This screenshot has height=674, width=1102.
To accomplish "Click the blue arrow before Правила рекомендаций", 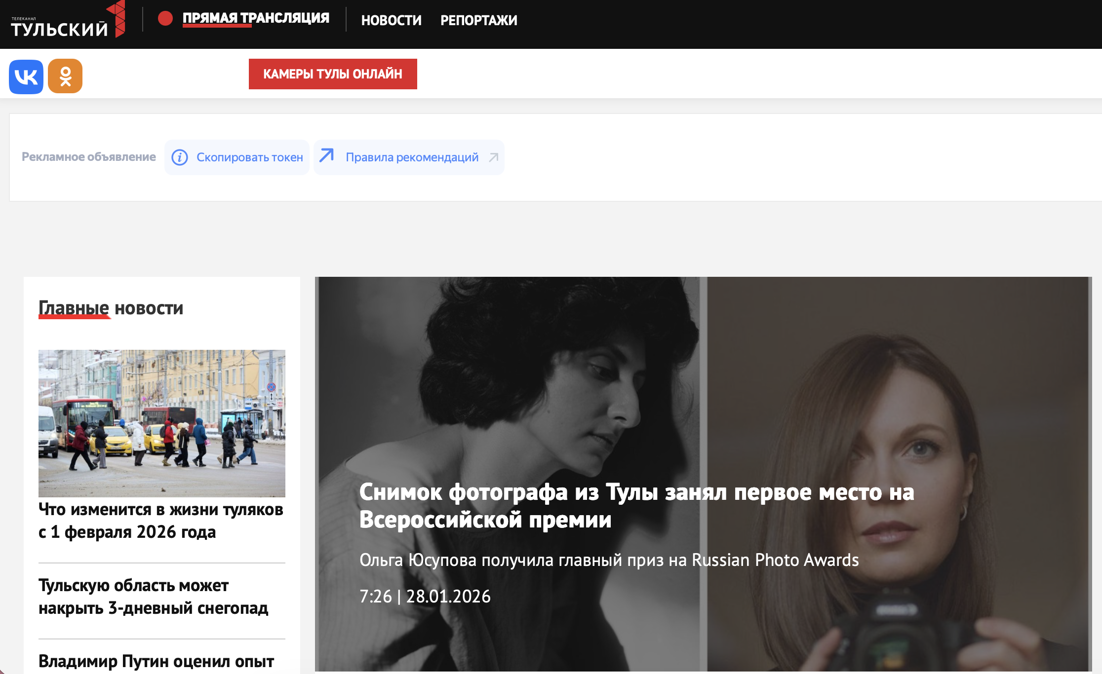I will pyautogui.click(x=327, y=156).
